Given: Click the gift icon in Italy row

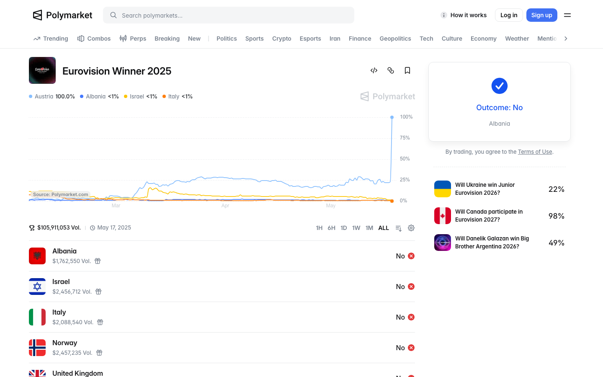Looking at the screenshot, I should pos(100,322).
